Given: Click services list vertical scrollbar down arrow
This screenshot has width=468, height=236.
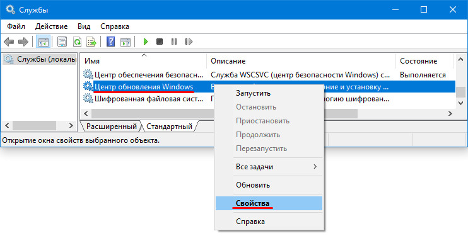Looking at the screenshot, I should [x=460, y=103].
